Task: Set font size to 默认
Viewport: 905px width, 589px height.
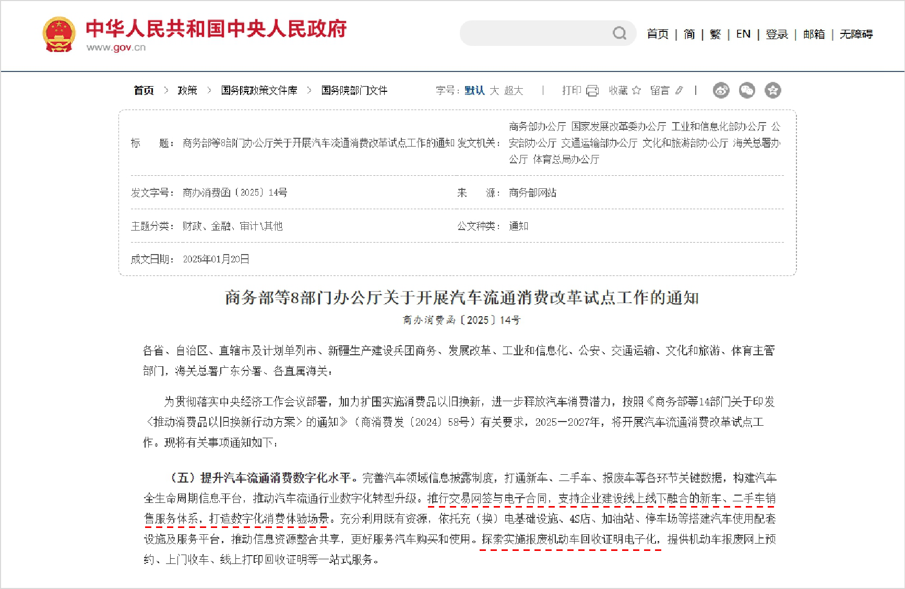Action: coord(474,90)
